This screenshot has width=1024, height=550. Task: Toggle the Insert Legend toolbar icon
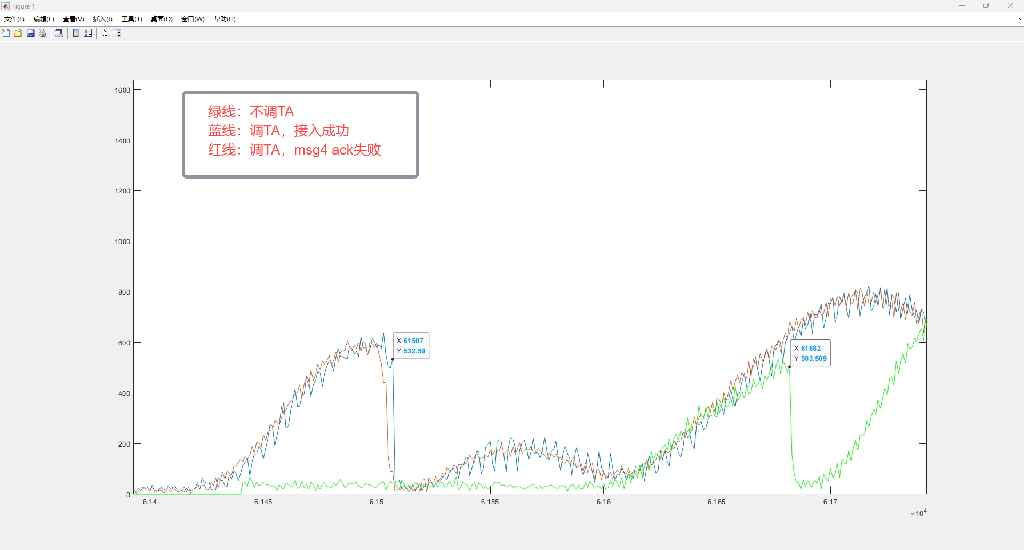point(88,33)
